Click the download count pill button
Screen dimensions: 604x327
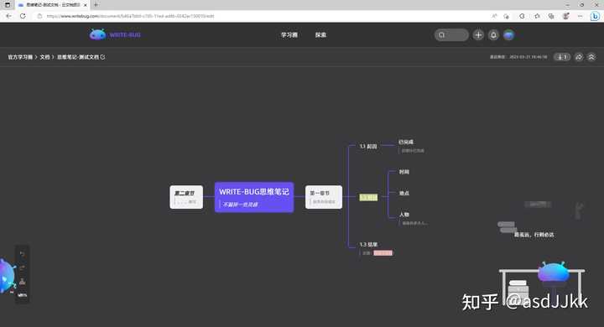point(562,57)
